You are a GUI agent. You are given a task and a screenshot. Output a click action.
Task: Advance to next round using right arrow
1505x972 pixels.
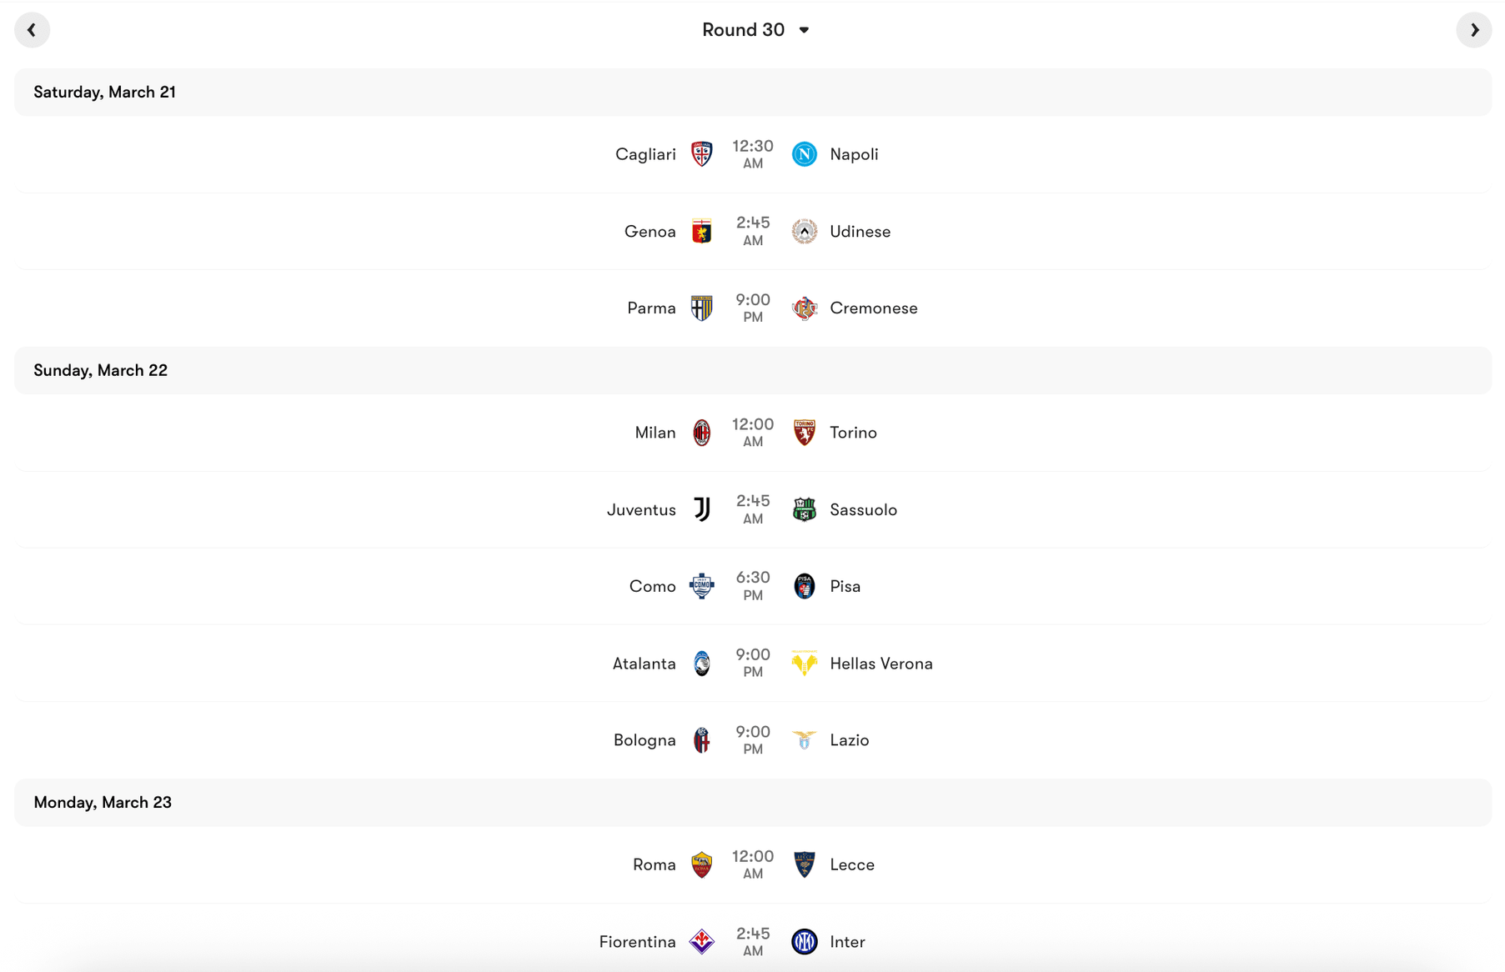click(x=1474, y=29)
